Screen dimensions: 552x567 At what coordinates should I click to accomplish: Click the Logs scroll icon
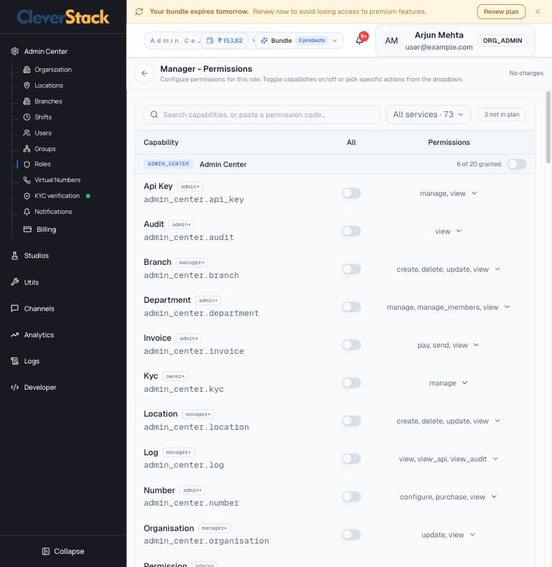pyautogui.click(x=14, y=361)
